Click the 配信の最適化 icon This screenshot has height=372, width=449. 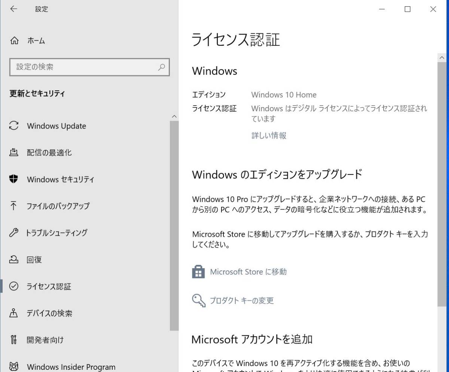pos(14,152)
